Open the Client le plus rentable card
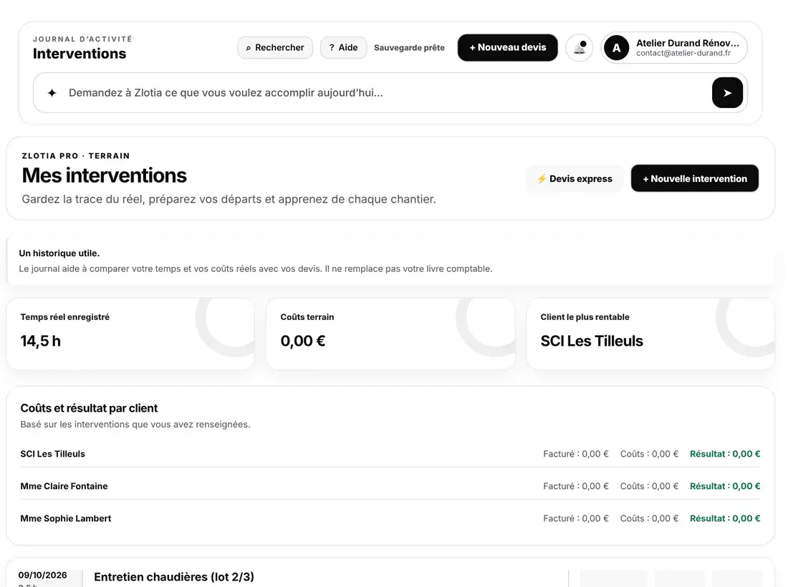The width and height of the screenshot is (788, 587). click(x=650, y=334)
